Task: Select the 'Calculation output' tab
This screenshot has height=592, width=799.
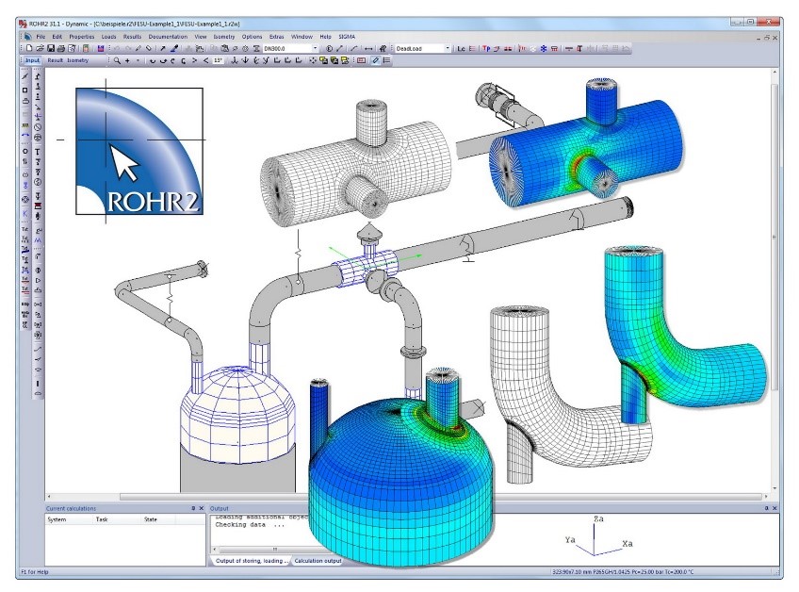Action: click(318, 560)
